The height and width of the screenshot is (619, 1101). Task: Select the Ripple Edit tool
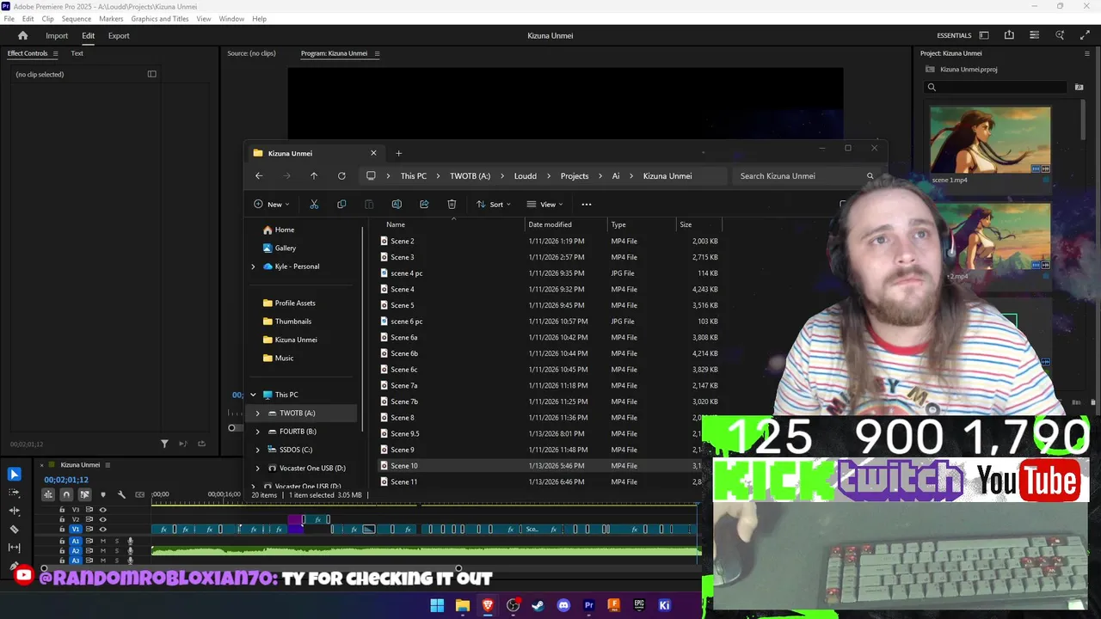click(15, 511)
